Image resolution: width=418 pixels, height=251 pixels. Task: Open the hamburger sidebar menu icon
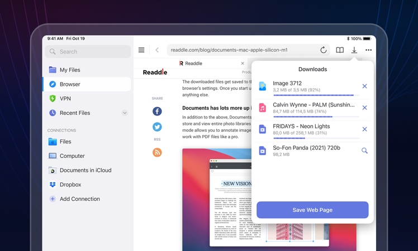141,50
